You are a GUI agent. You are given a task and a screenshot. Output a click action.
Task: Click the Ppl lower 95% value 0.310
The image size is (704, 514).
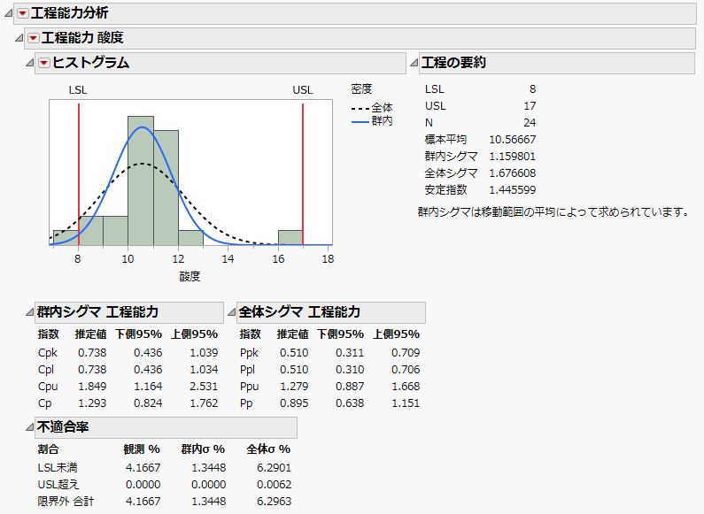coord(350,370)
